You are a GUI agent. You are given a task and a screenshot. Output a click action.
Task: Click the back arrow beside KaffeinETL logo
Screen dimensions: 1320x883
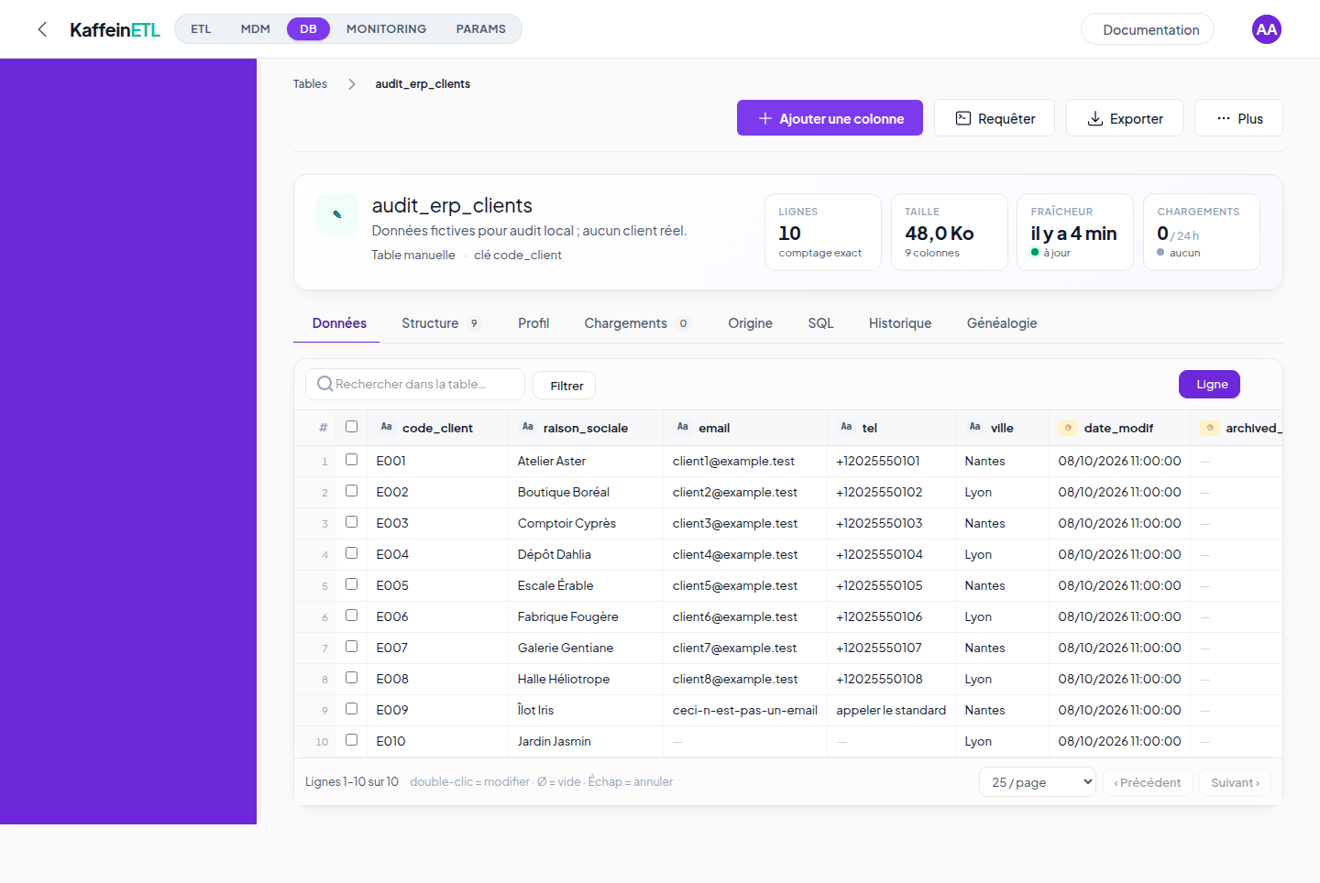[42, 29]
